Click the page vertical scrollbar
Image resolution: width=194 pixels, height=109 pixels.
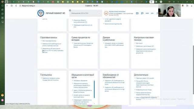coord(193,70)
